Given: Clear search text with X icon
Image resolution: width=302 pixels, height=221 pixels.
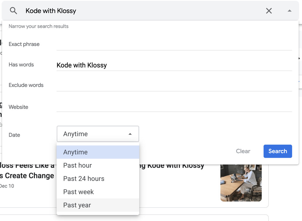Looking at the screenshot, I should pos(269,11).
